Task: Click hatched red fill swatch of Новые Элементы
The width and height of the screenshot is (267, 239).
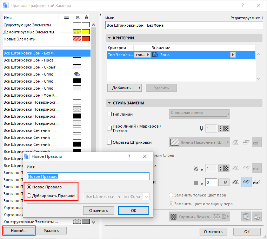Action: click(x=77, y=39)
